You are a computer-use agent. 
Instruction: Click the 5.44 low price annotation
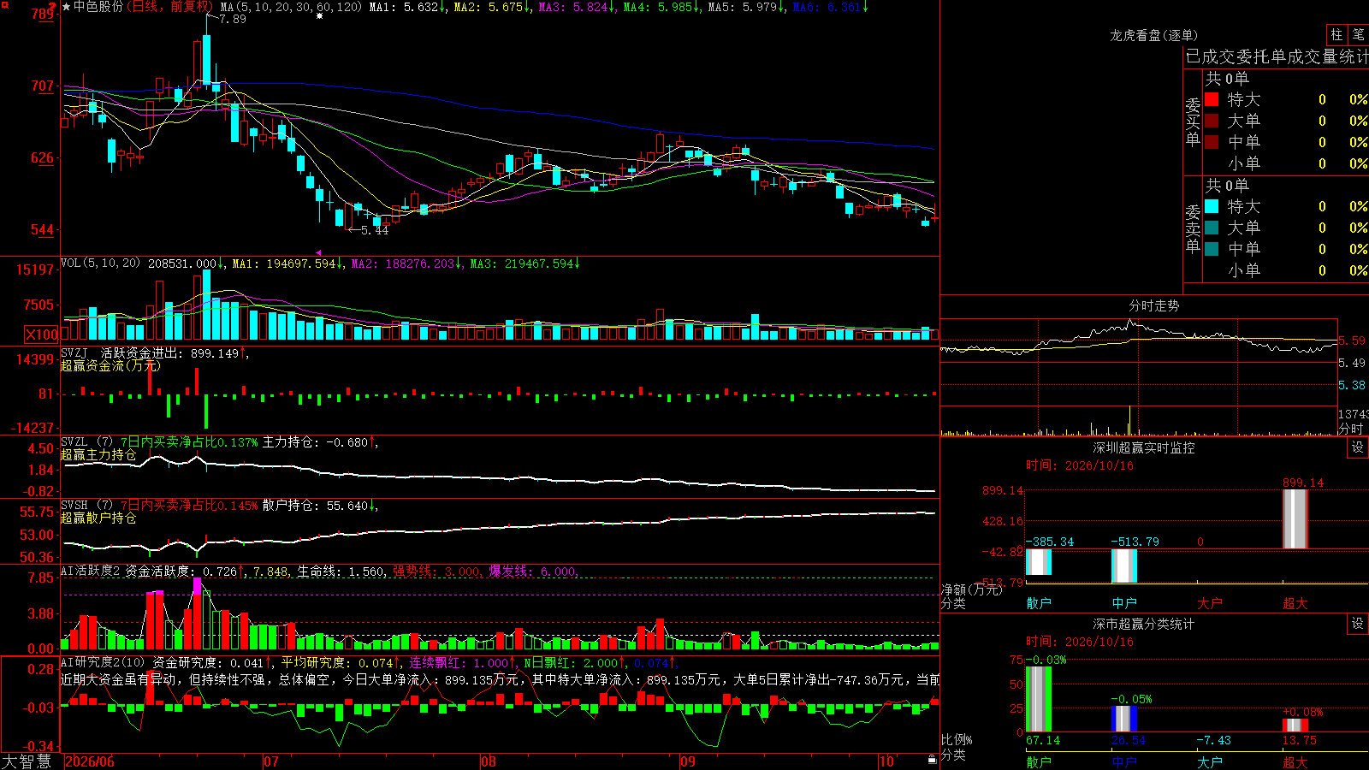point(375,230)
